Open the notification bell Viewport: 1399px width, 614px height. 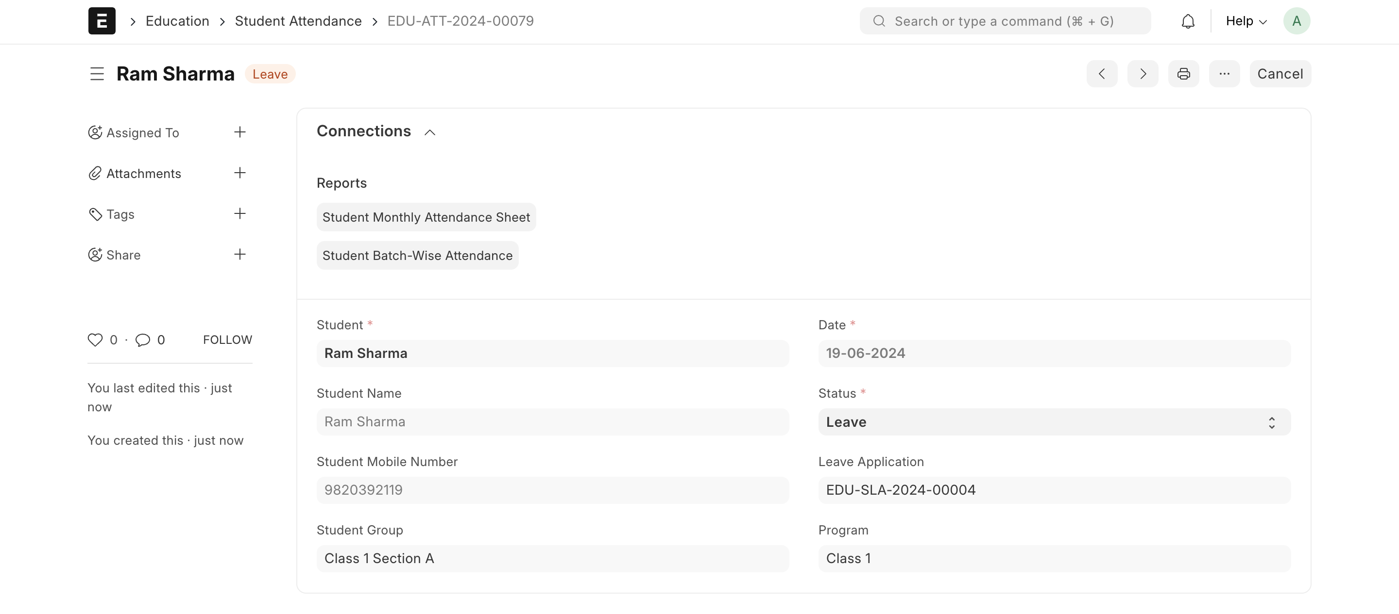pyautogui.click(x=1188, y=21)
